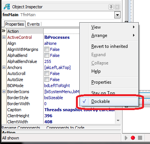Viewport: 150px width, 144px height.
Task: Click the Components to Code link
Action: [65, 127]
